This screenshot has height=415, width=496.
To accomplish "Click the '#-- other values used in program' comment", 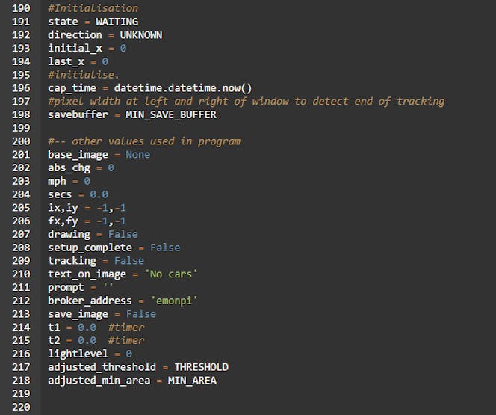I will click(144, 141).
